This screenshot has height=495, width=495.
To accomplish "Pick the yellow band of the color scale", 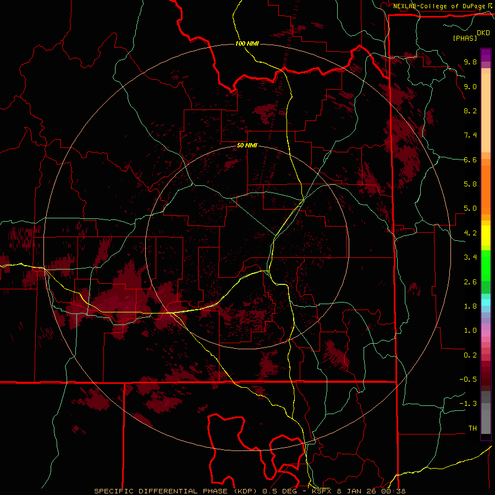I will (x=486, y=235).
